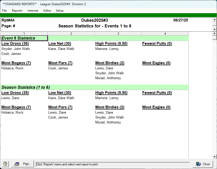Click the status bar hint text field
Viewport: 217px width, 169px height.
click(x=113, y=164)
